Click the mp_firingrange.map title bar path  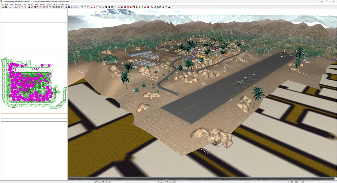pyautogui.click(x=36, y=1)
